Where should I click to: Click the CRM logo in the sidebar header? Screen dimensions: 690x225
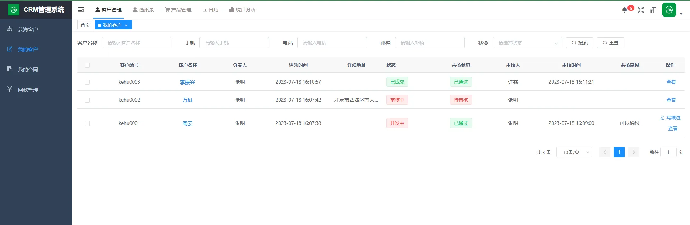pyautogui.click(x=14, y=10)
